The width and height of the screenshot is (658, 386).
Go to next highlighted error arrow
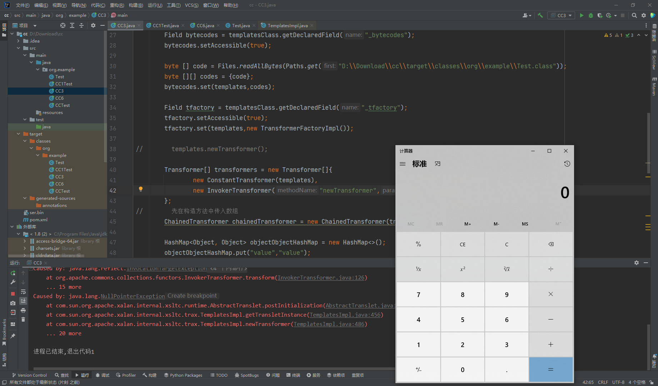646,35
